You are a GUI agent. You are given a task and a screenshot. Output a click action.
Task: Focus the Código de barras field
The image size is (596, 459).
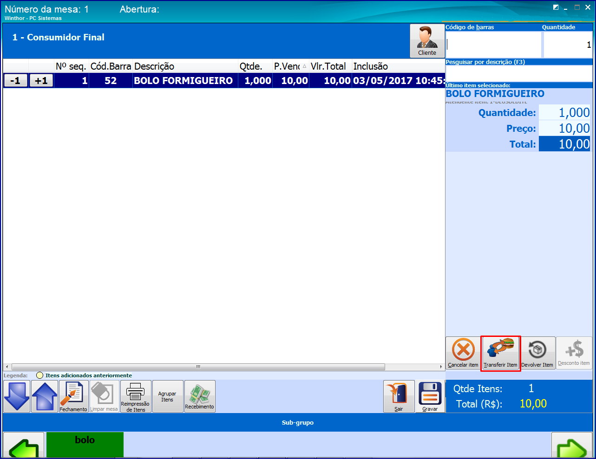(x=493, y=45)
